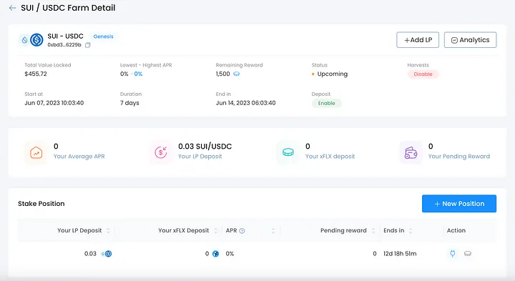Sort by Ends in column
Screen dimensions: 515x281
[411, 230]
